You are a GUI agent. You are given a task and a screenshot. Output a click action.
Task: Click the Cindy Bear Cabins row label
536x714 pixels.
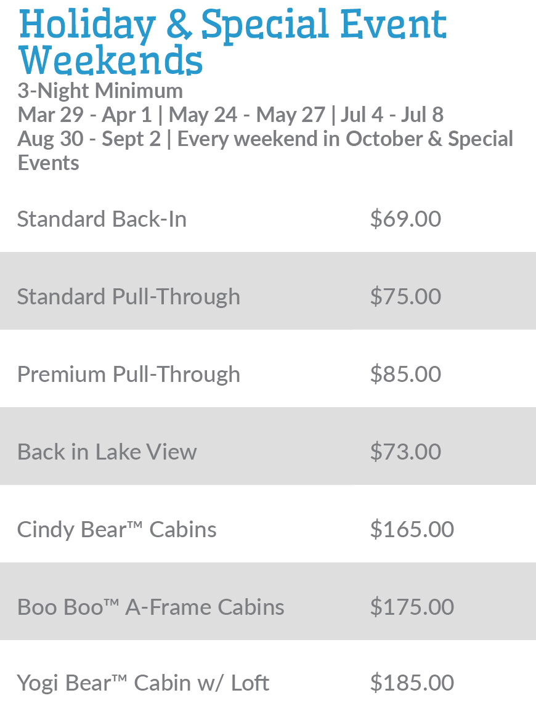pyautogui.click(x=116, y=530)
